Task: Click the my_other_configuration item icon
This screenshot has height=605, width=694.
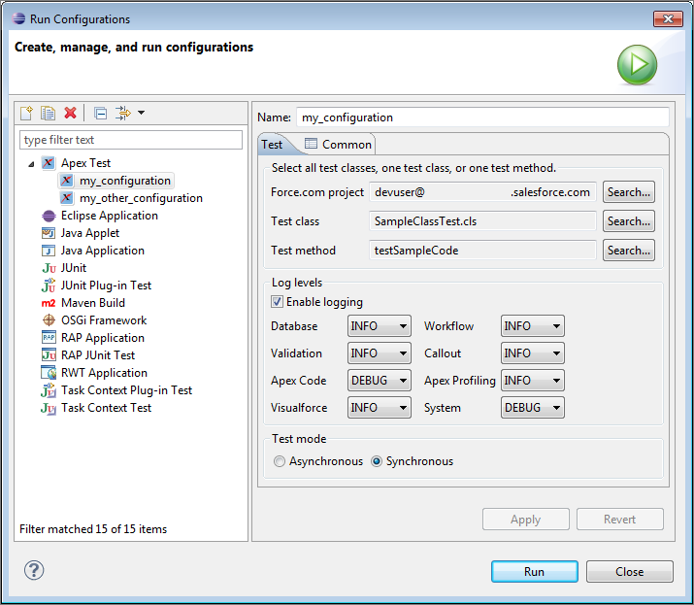Action: [x=67, y=198]
